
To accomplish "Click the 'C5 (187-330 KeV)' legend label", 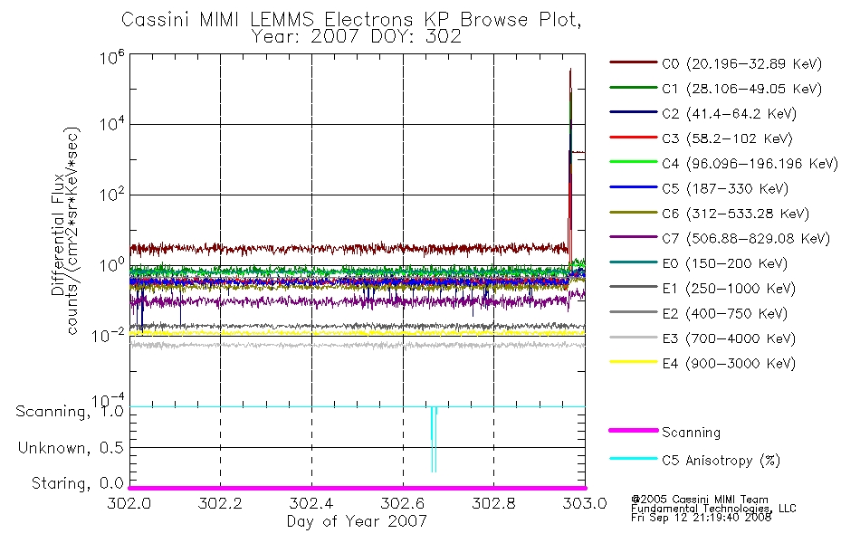I will [725, 188].
